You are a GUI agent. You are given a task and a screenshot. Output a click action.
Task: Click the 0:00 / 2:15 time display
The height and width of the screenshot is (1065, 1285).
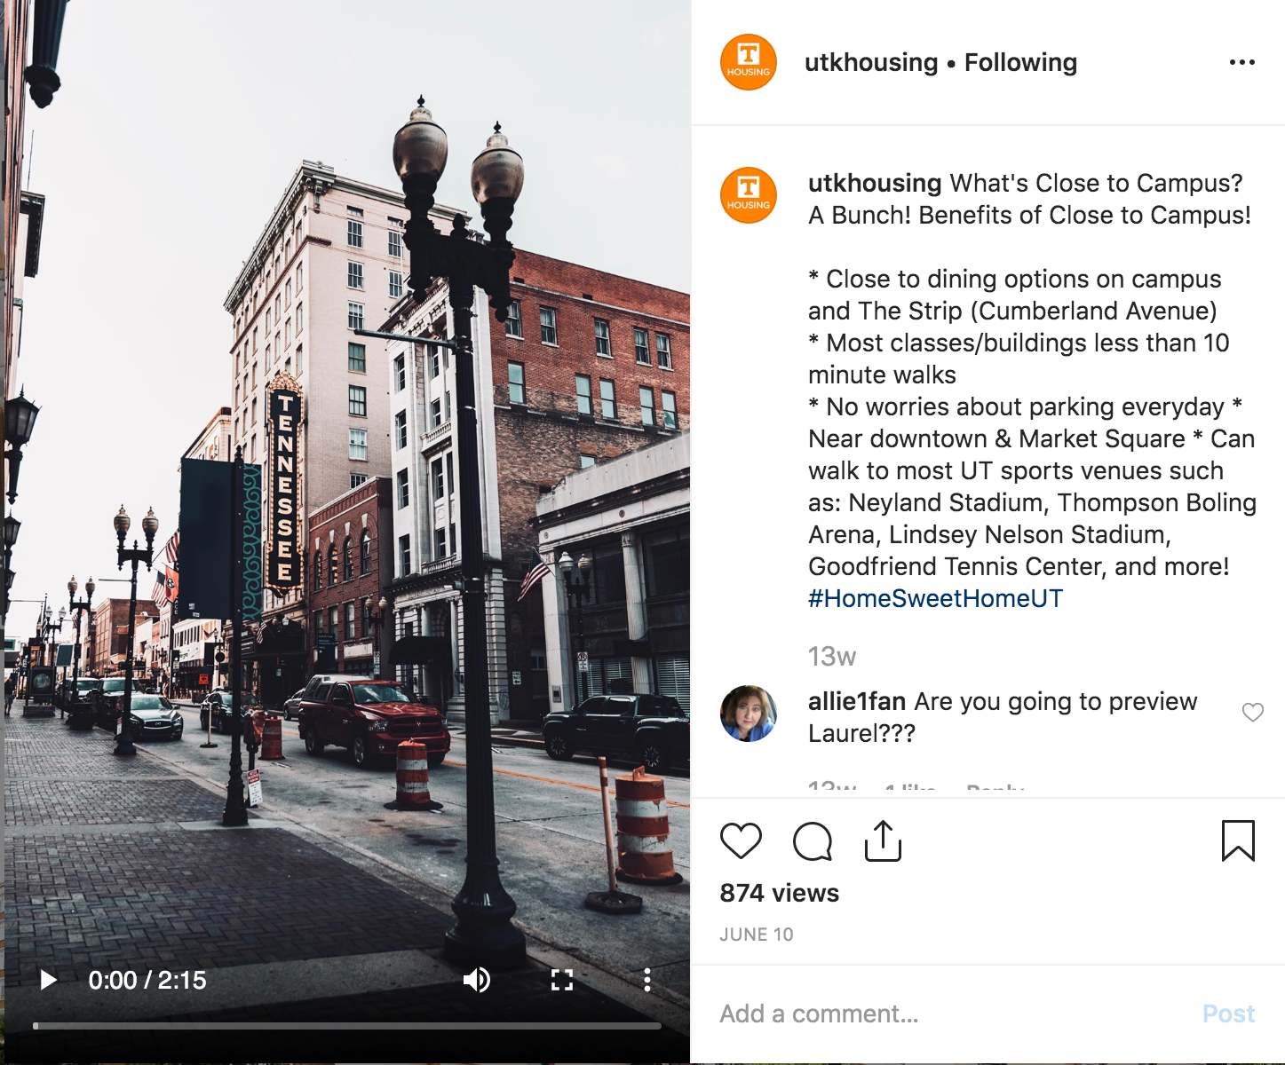(147, 980)
